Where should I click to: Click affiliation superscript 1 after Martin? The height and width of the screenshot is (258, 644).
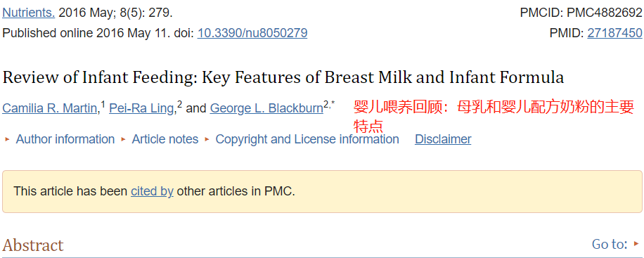pyautogui.click(x=103, y=105)
